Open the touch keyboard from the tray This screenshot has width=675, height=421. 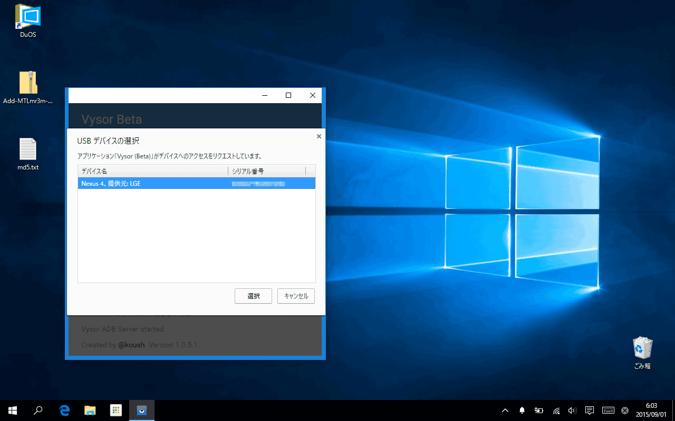607,410
